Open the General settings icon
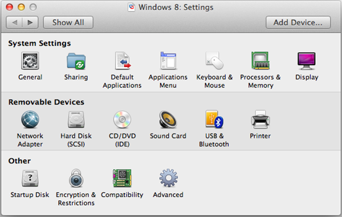Screen dimensions: 342x217 click(x=30, y=61)
